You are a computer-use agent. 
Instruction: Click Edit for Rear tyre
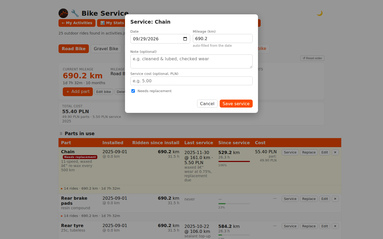[x=324, y=226]
